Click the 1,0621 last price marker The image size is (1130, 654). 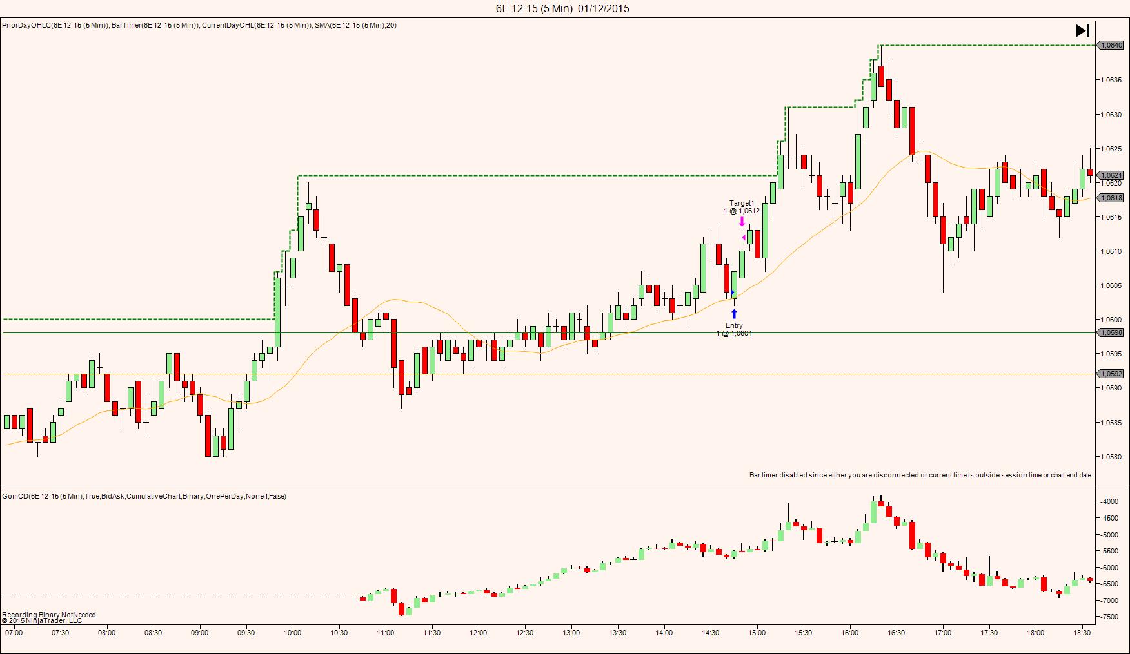click(x=1111, y=175)
